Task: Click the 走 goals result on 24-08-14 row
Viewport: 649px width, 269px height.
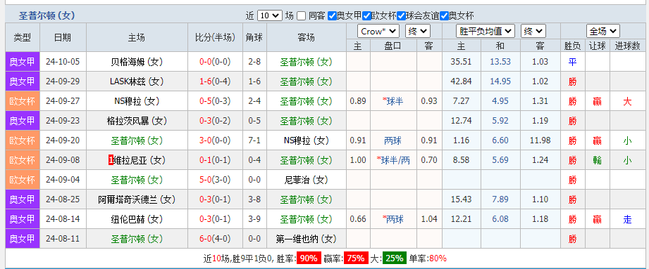Action: (x=627, y=220)
